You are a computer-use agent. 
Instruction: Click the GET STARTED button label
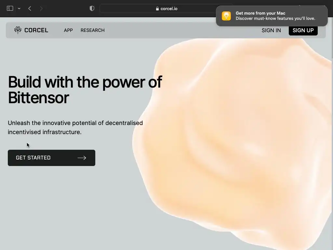(x=33, y=158)
